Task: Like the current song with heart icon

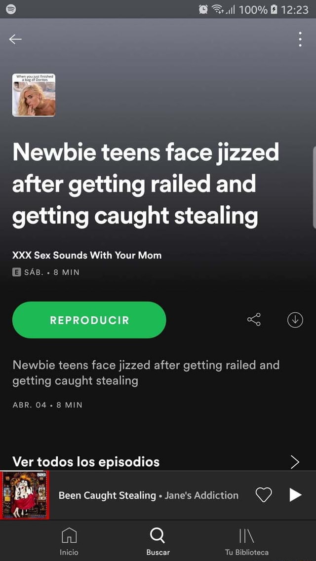Action: click(x=264, y=495)
